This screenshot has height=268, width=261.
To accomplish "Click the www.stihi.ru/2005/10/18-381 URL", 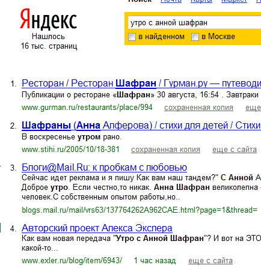I will (x=70, y=150).
